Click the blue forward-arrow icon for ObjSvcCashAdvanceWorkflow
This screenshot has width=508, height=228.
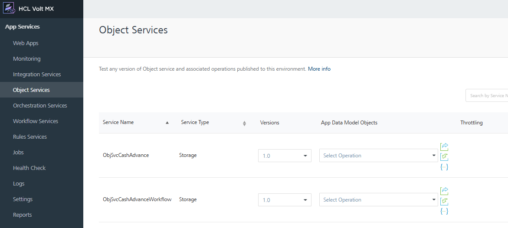pos(444,191)
